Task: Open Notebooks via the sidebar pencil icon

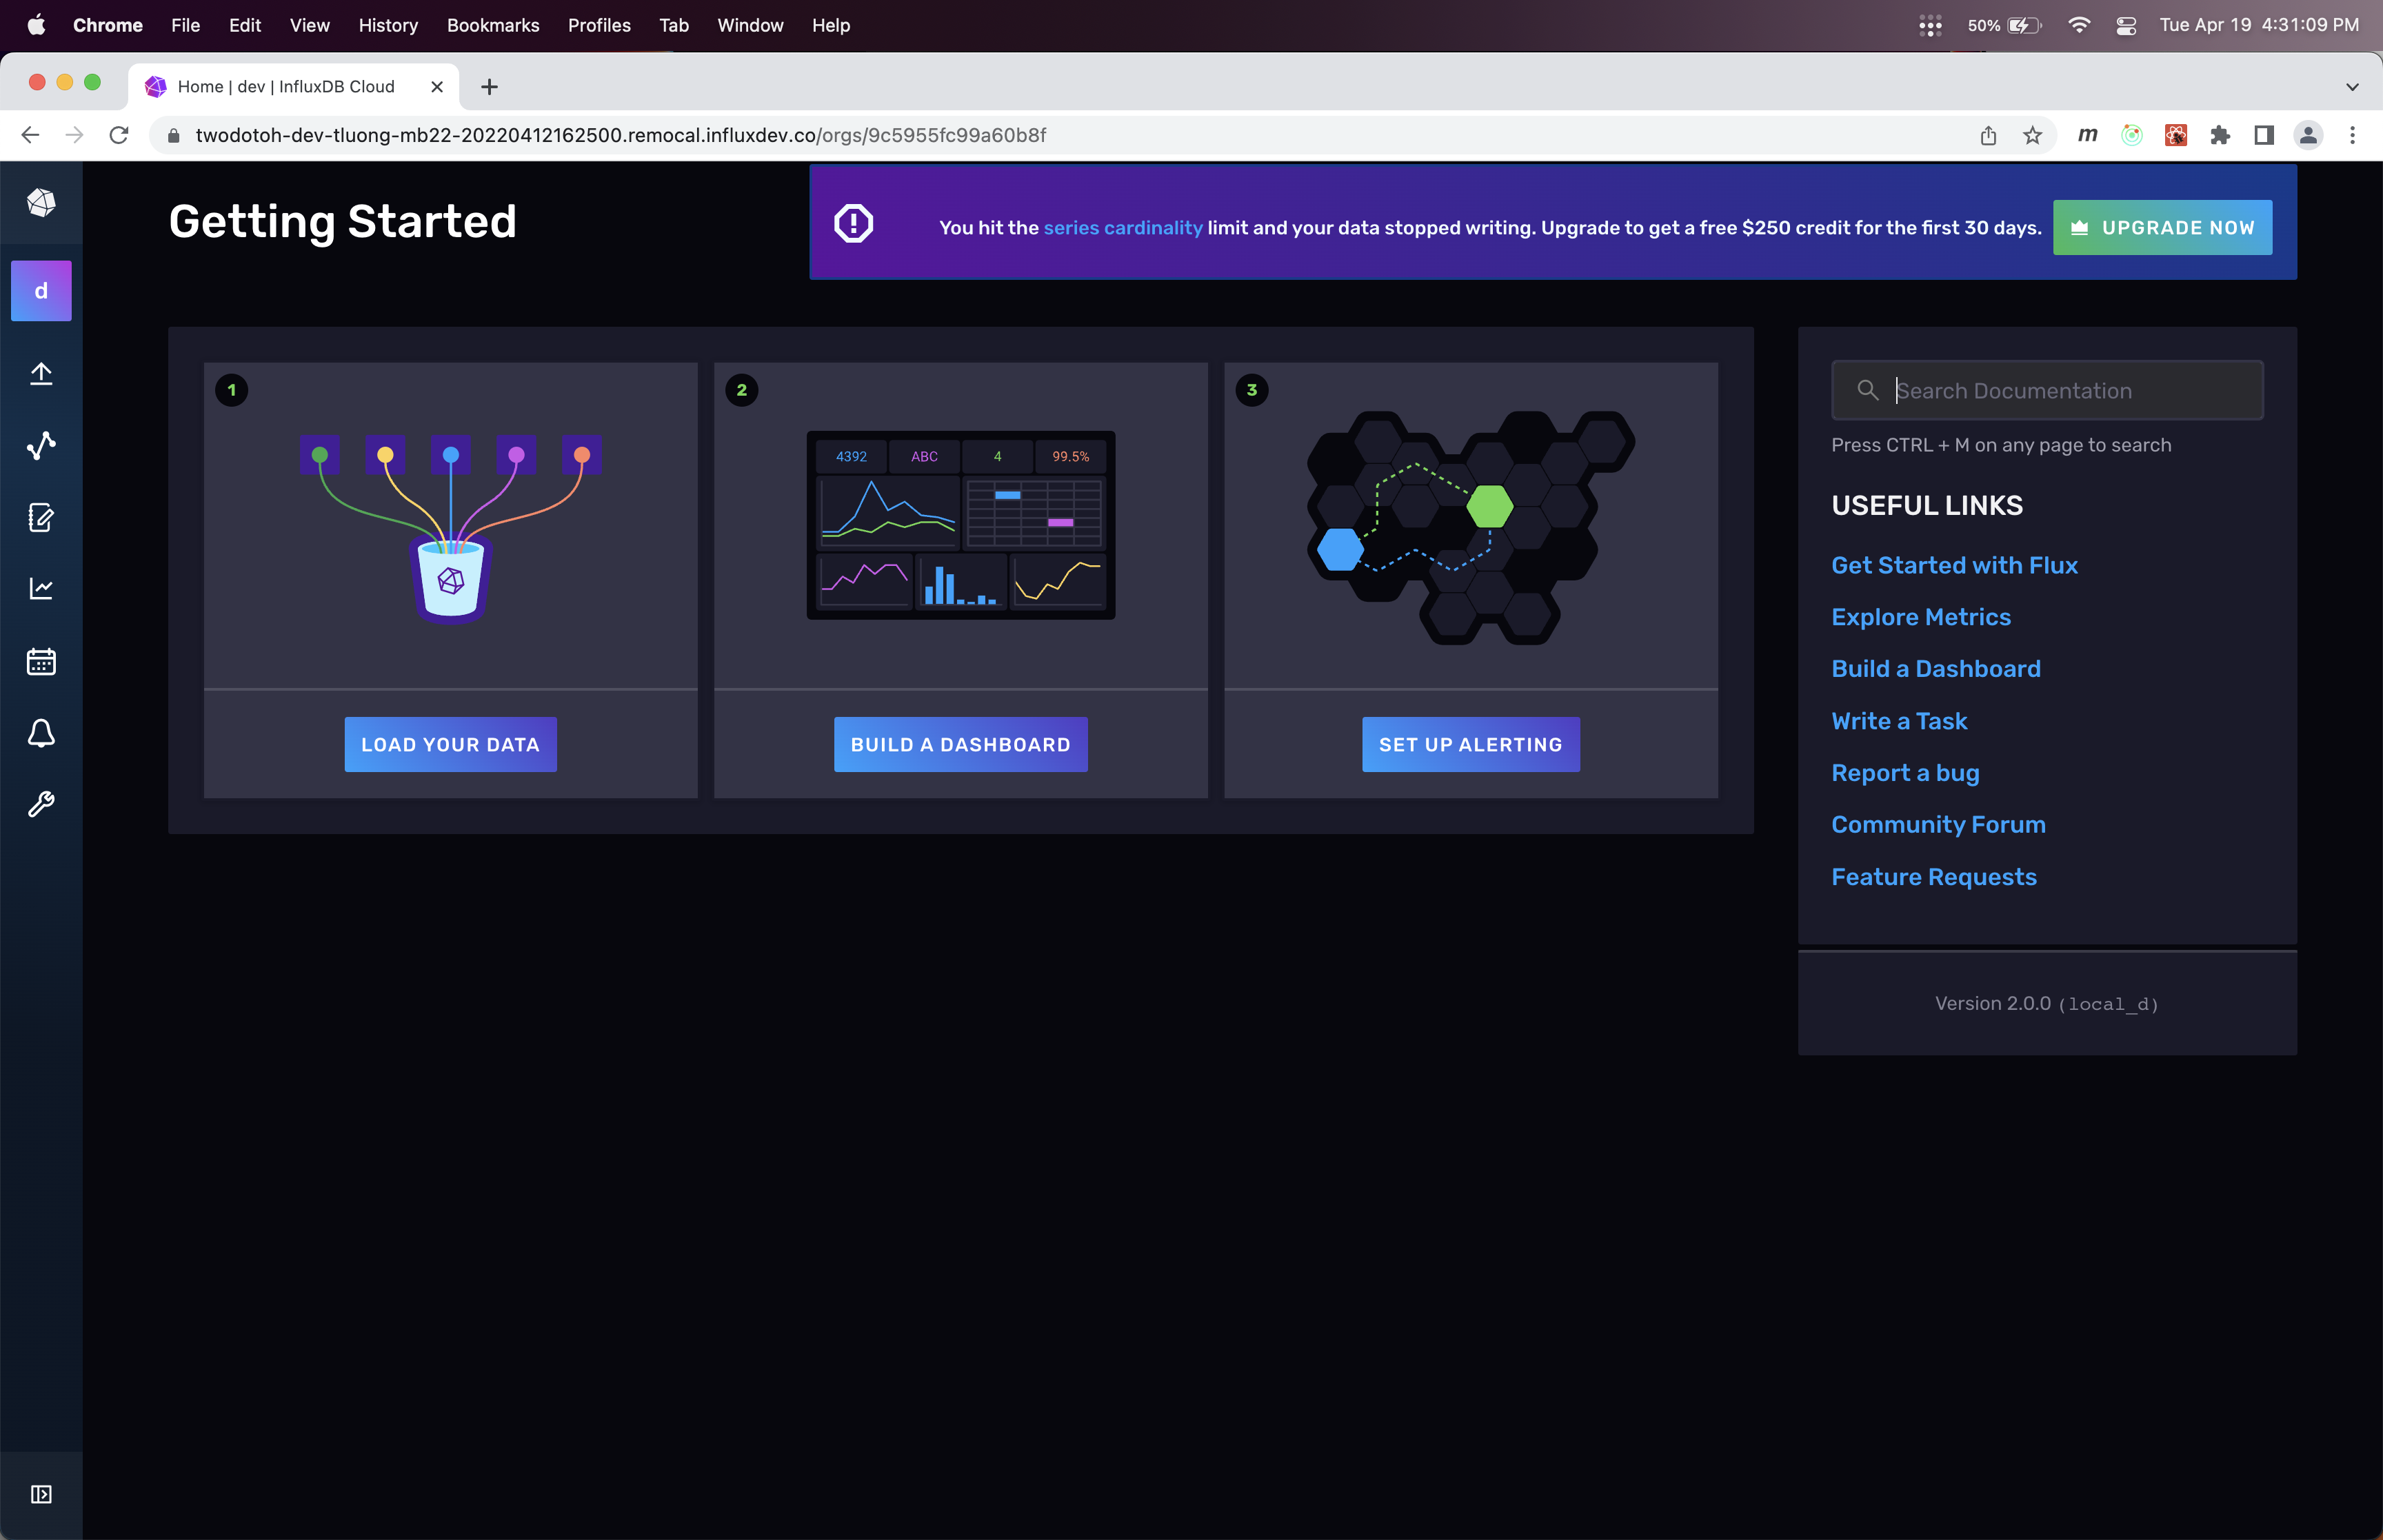Action: 41,518
